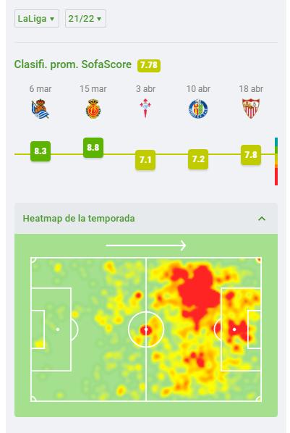Click the rating color scale bar
This screenshot has width=290, height=433.
pyautogui.click(x=276, y=161)
